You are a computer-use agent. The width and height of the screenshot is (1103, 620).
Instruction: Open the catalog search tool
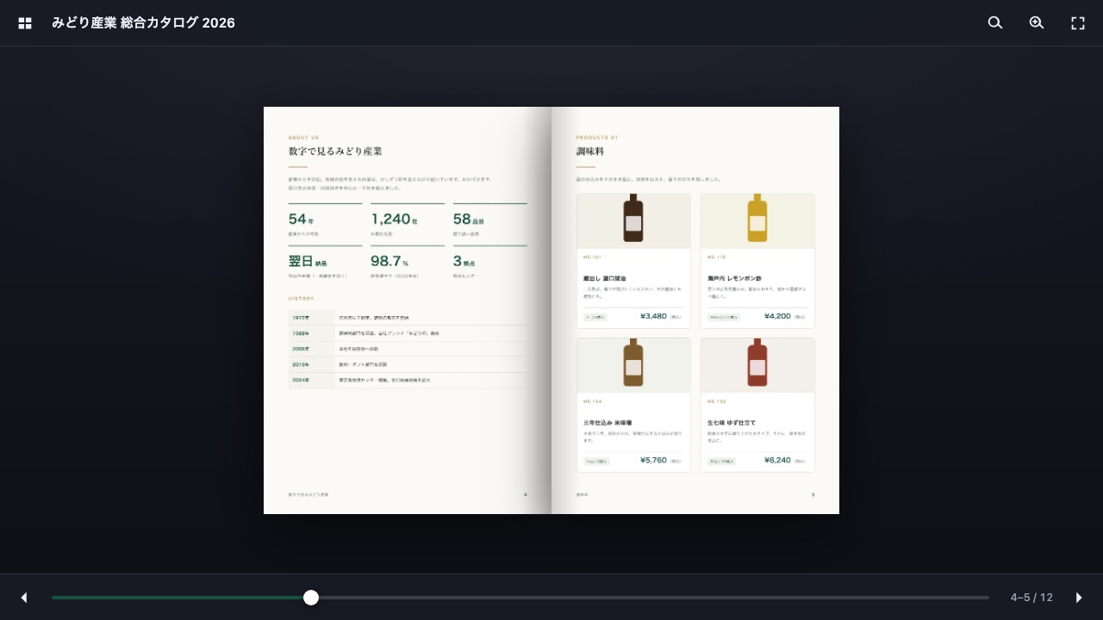pyautogui.click(x=995, y=23)
